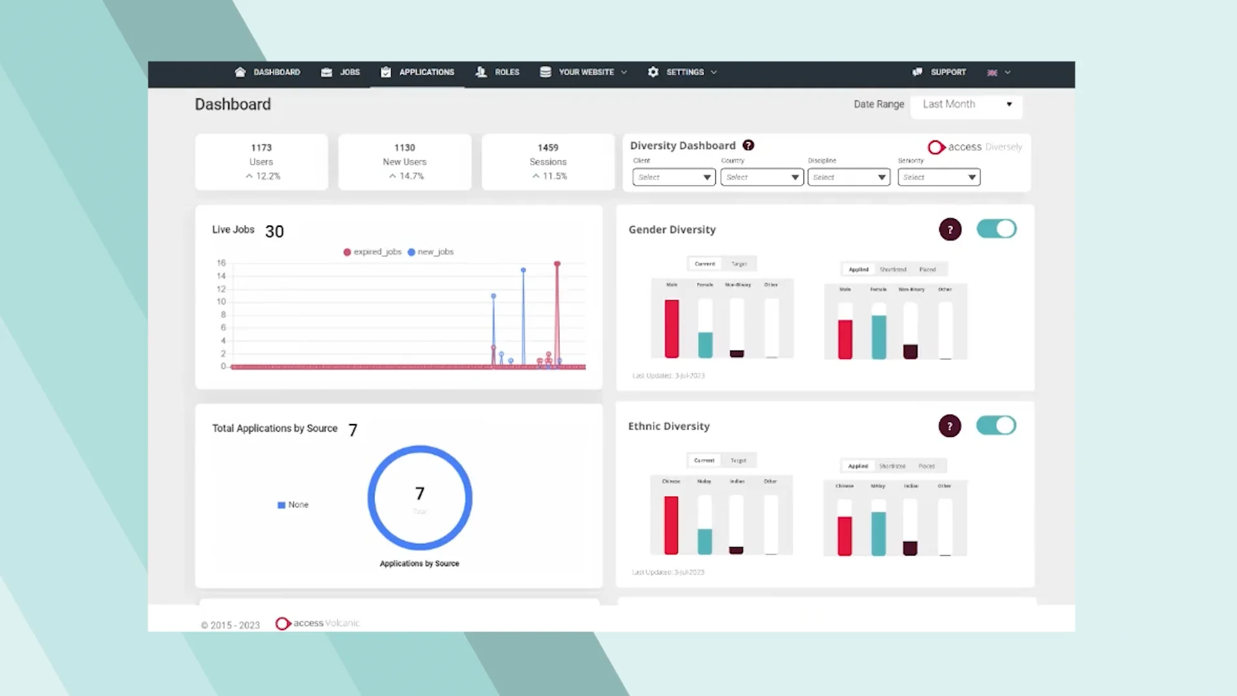
Task: Toggle off the Ethnic Diversity switch
Action: 996,425
